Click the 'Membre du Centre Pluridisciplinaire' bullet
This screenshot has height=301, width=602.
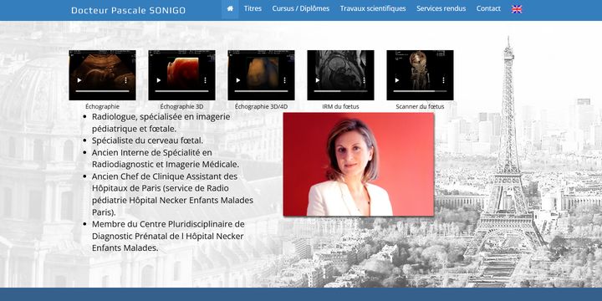168,236
